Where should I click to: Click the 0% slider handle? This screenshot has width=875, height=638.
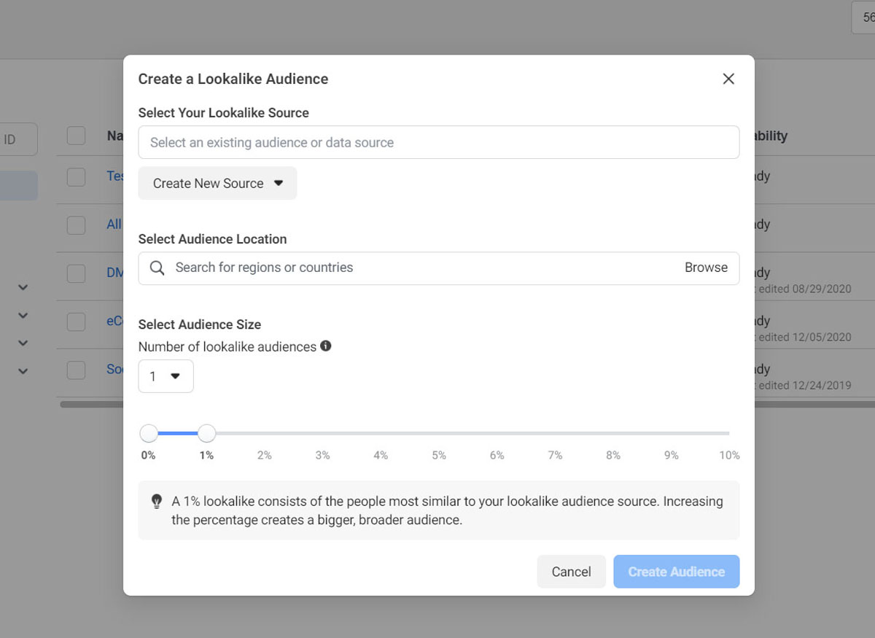click(x=149, y=434)
